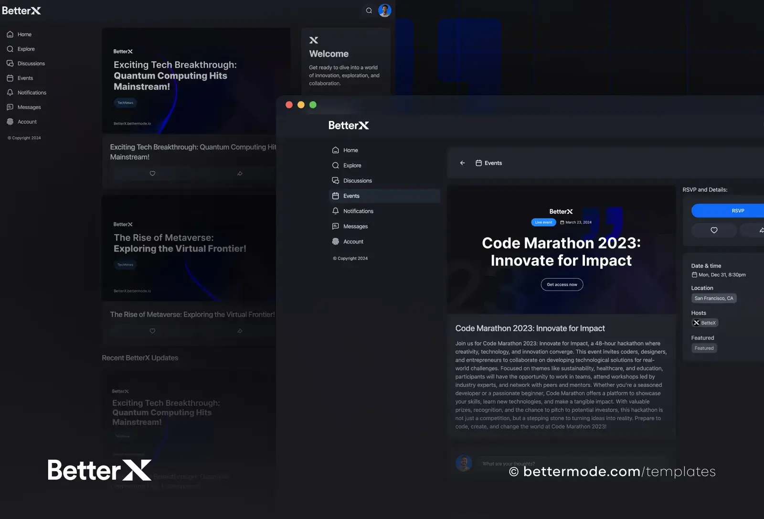This screenshot has width=764, height=519.
Task: Click TechNews tag on Quantum Computing cover
Action: pyautogui.click(x=125, y=103)
